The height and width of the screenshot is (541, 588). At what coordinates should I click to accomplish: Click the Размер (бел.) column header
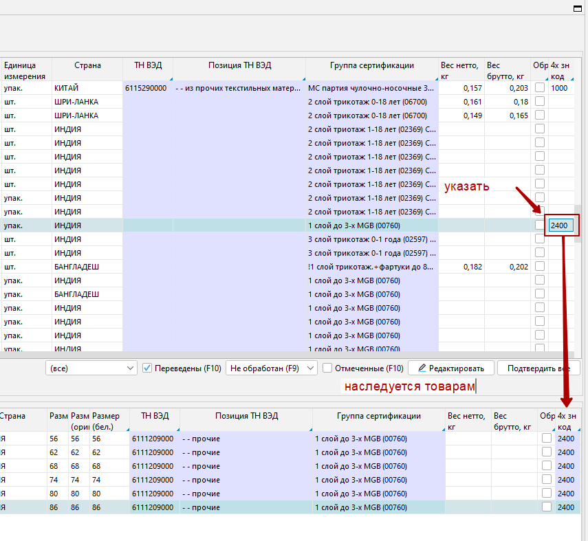click(106, 421)
